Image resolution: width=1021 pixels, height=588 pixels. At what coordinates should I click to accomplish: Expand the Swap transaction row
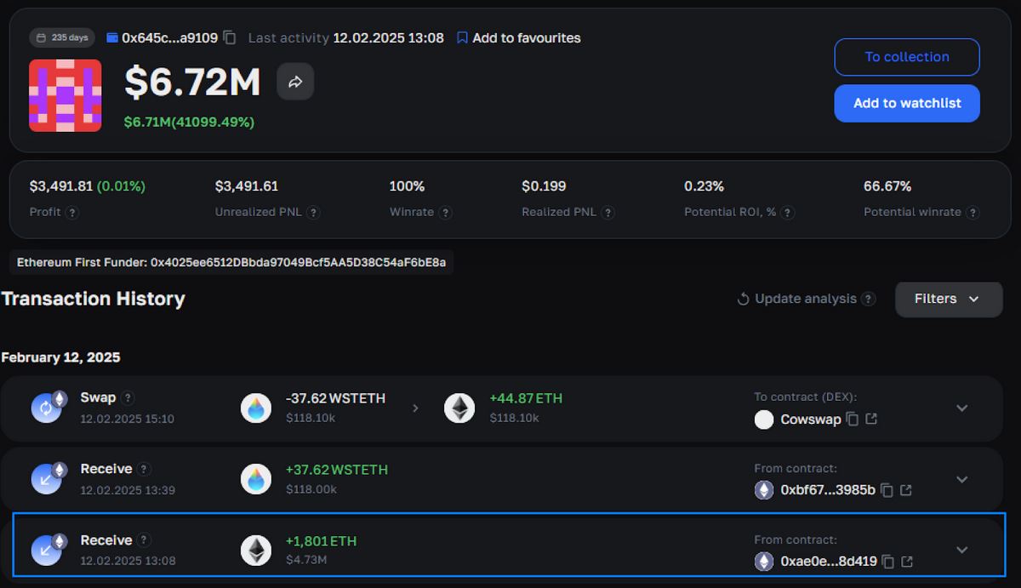pos(962,408)
